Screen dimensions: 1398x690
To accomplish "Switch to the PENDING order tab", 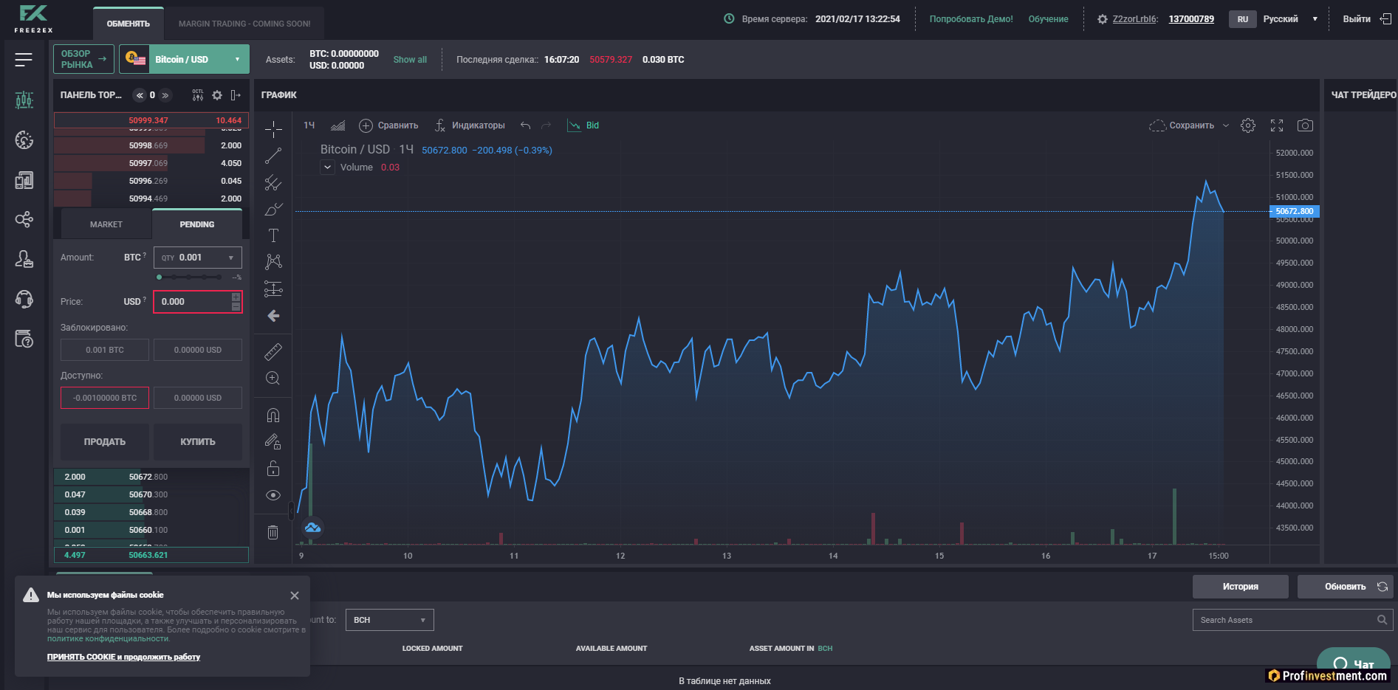I will pyautogui.click(x=197, y=224).
